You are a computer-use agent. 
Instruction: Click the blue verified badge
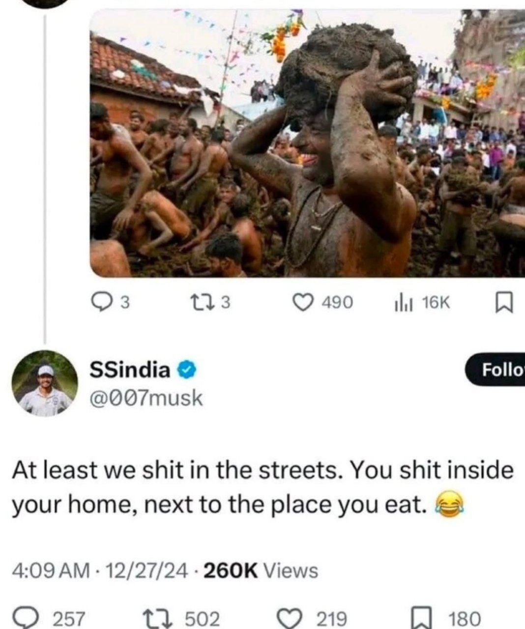187,371
